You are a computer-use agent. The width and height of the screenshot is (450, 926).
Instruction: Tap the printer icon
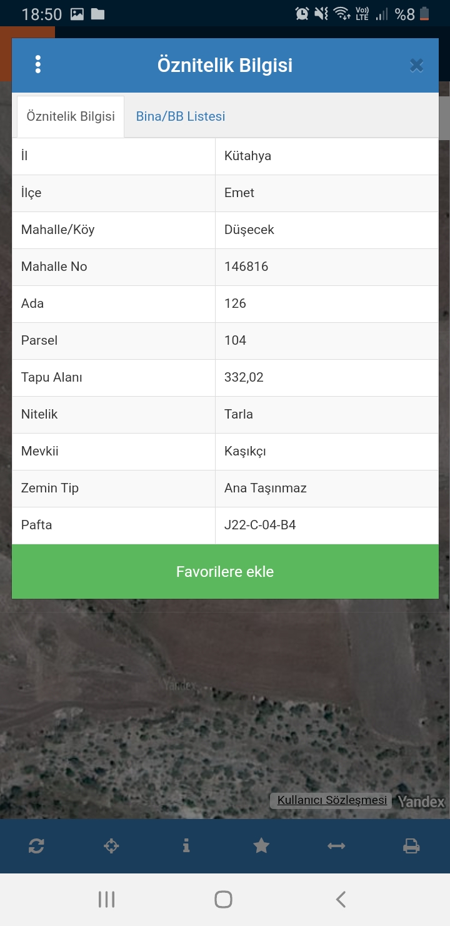[411, 846]
